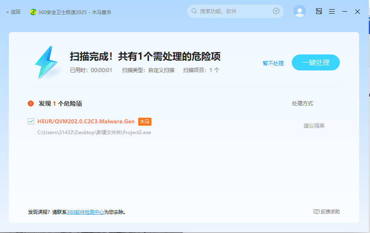Screen dimensions: 370x233
Task: Go back using the 返回 button
Action: 13,12
